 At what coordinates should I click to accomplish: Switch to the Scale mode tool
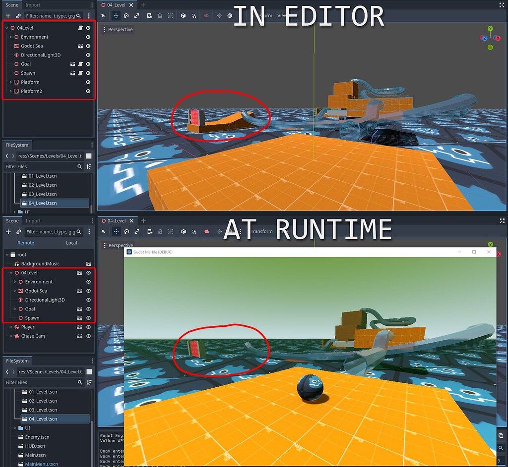(137, 15)
